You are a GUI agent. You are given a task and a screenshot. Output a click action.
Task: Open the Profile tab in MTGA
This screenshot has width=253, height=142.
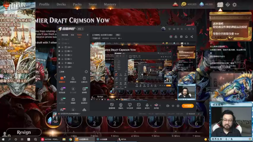click(x=44, y=4)
